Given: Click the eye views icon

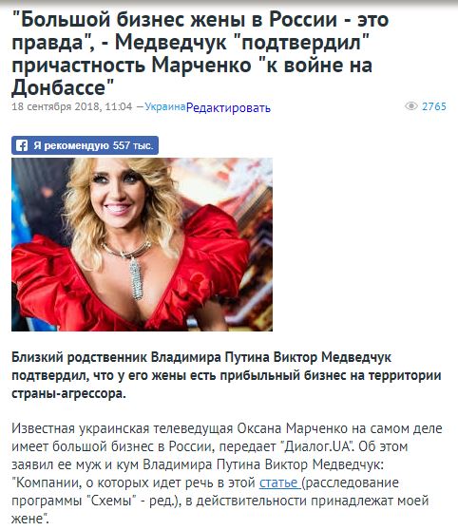Looking at the screenshot, I should click(x=411, y=106).
